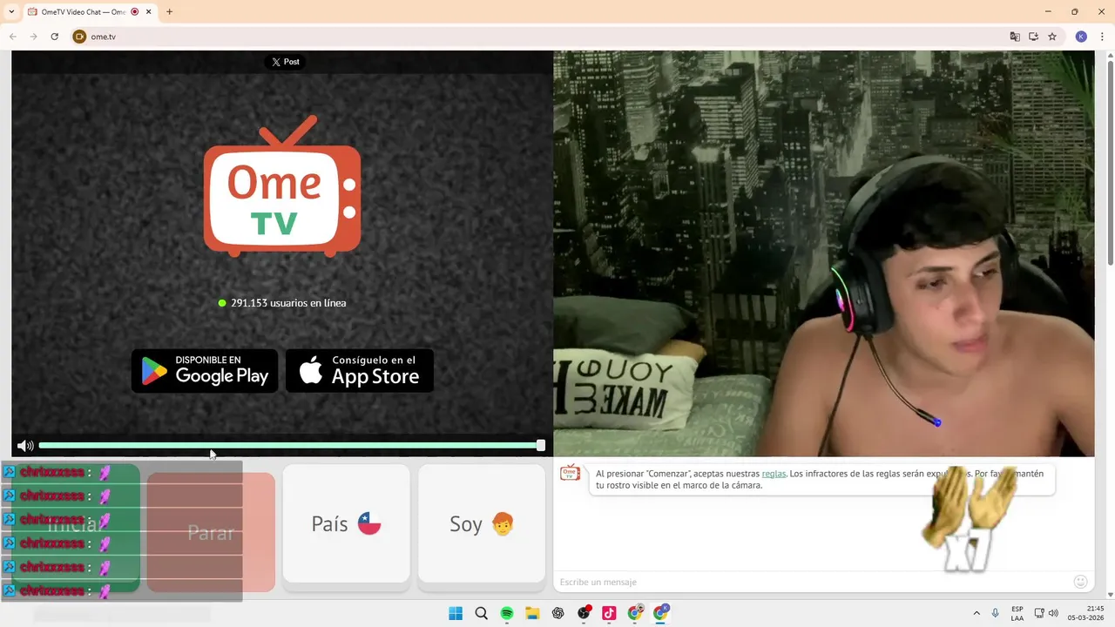Open the Chrome profile K avatar
The width and height of the screenshot is (1115, 627).
coord(1081,37)
